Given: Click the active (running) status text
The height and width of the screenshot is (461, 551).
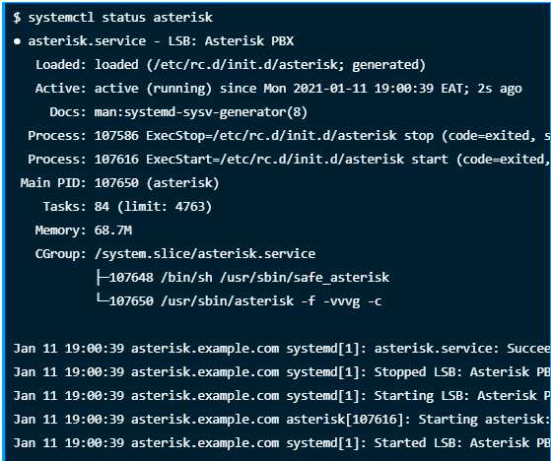Looking at the screenshot, I should coord(153,89).
